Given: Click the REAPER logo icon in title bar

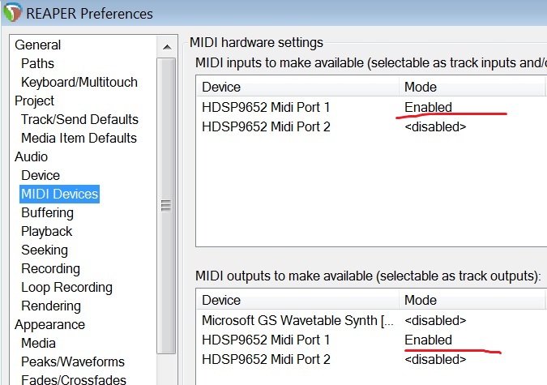Looking at the screenshot, I should (11, 14).
